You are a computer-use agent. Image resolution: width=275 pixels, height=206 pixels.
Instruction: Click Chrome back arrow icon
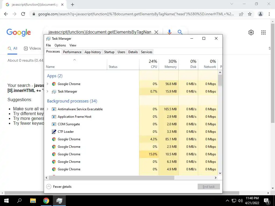coord(6,14)
